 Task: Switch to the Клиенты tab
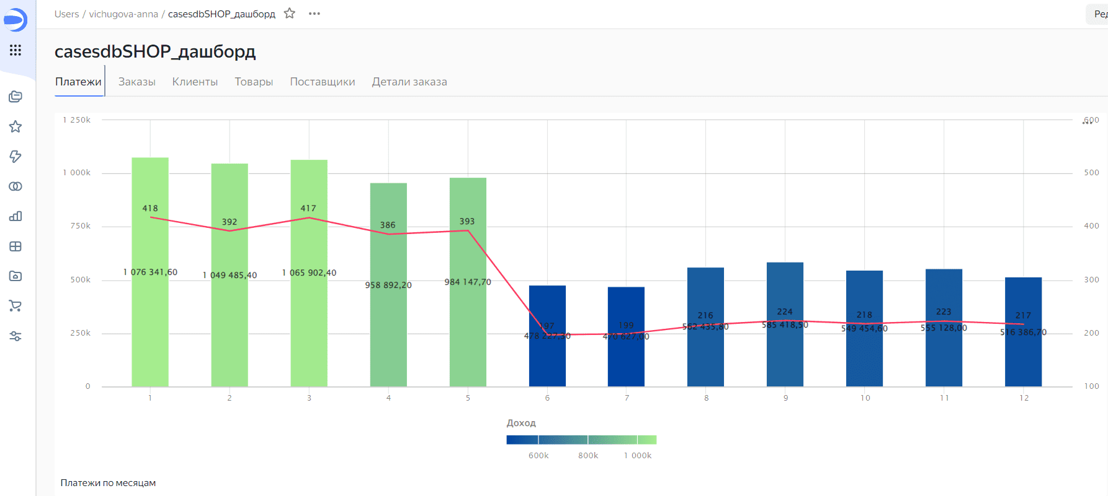tap(195, 82)
